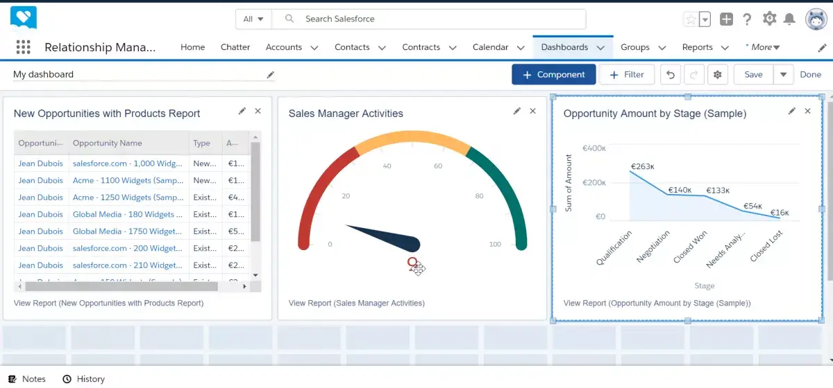The image size is (833, 388).
Task: Go to the Home tab
Action: tap(193, 47)
